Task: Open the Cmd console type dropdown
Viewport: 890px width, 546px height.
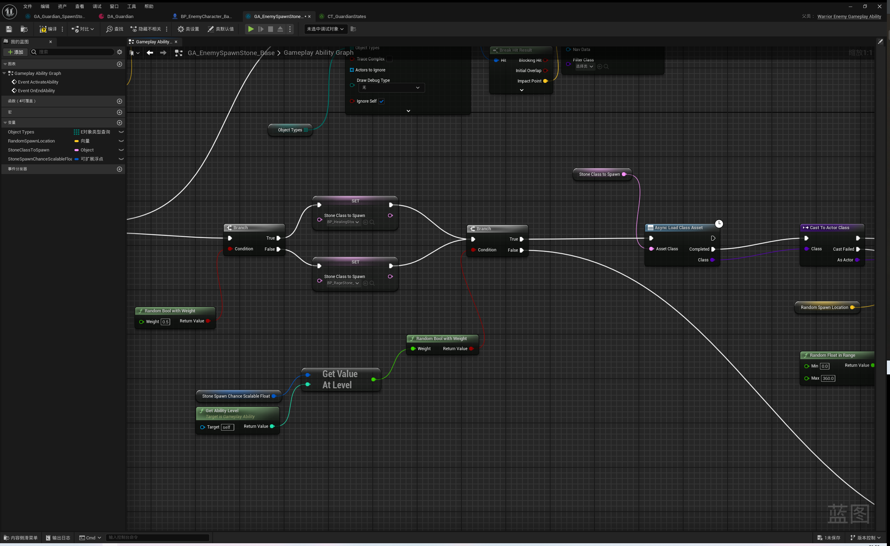Action: pos(90,538)
